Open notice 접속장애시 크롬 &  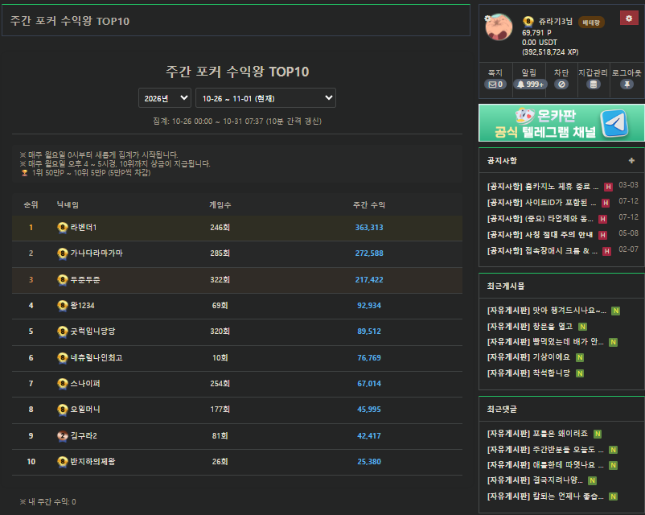pos(542,251)
